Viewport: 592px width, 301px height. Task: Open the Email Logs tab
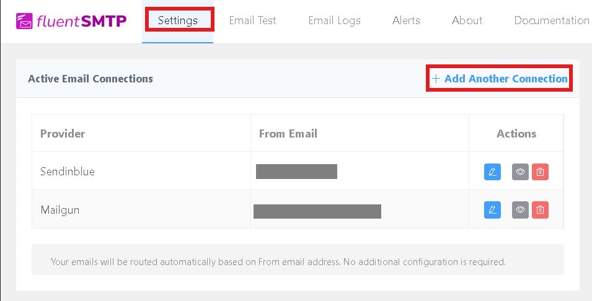point(334,20)
